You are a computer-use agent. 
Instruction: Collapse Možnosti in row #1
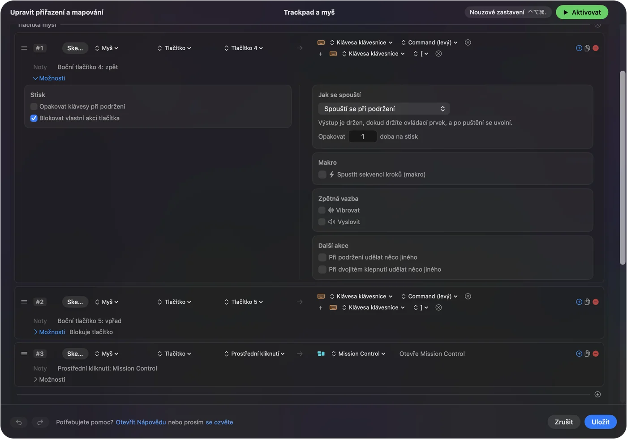coord(49,78)
